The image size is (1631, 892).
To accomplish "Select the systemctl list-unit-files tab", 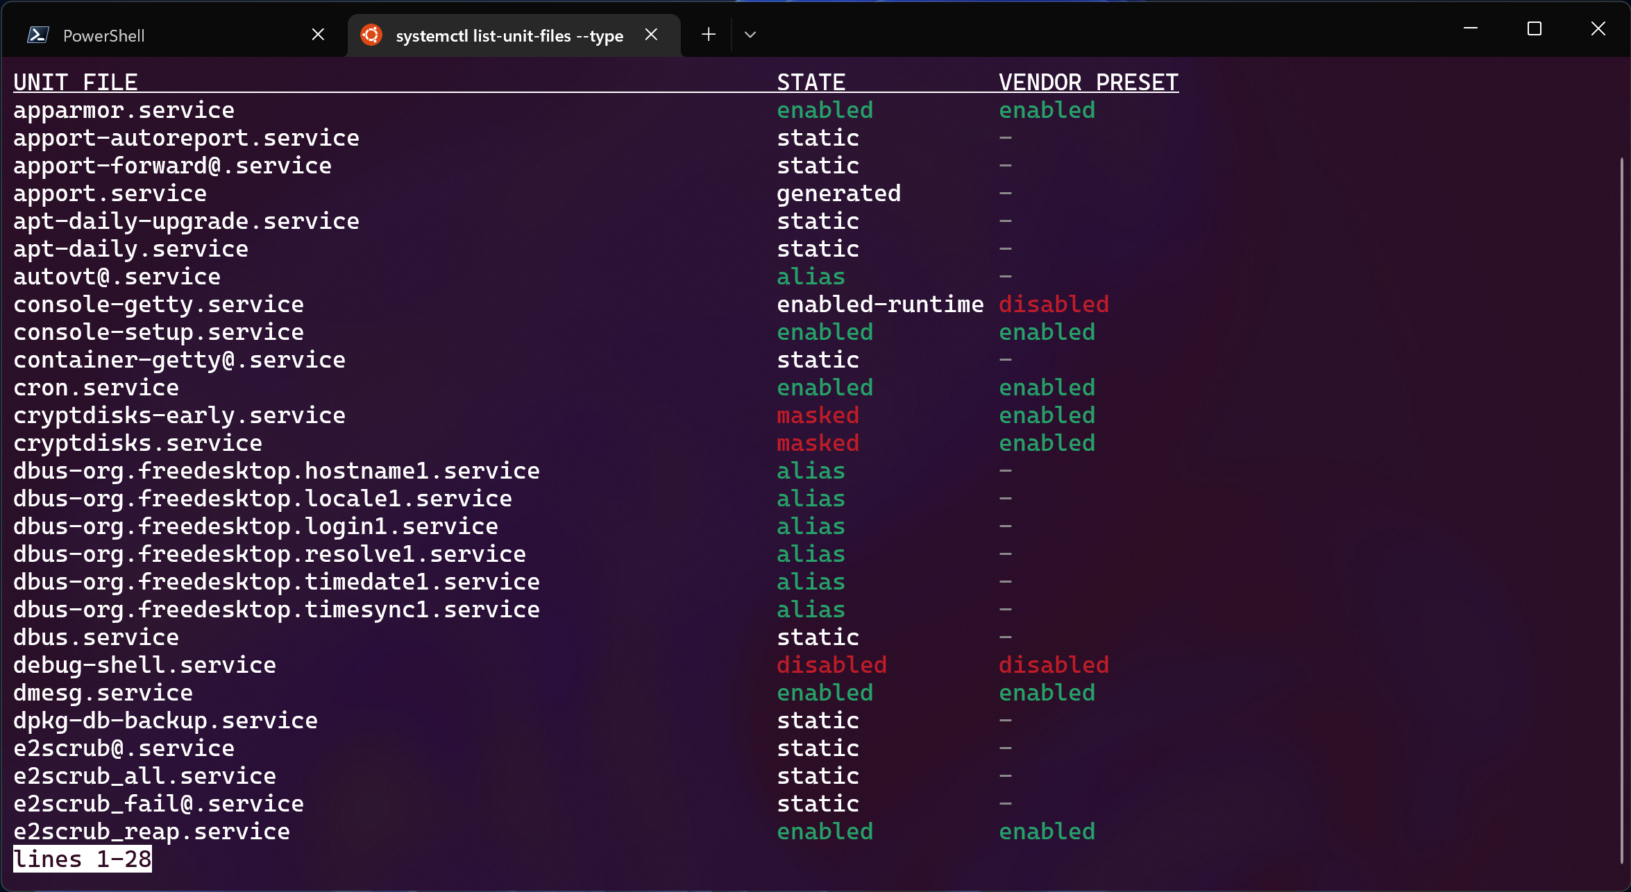I will [509, 34].
